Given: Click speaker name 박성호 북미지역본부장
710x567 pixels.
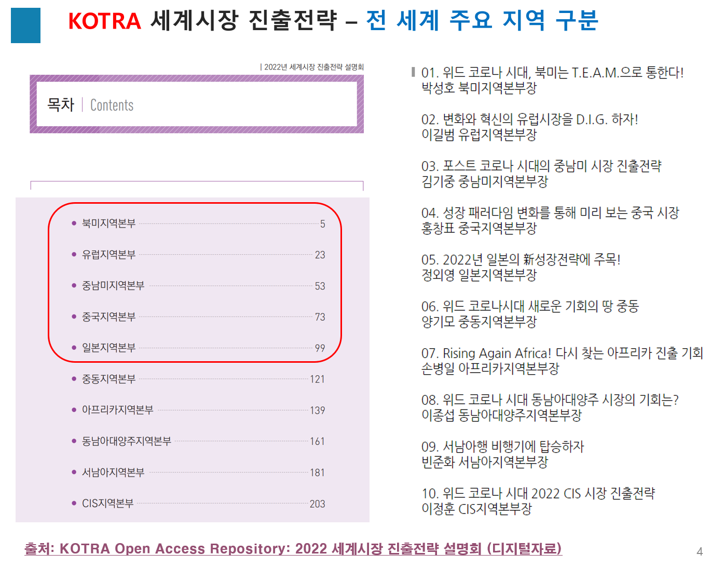Looking at the screenshot, I should (x=479, y=88).
